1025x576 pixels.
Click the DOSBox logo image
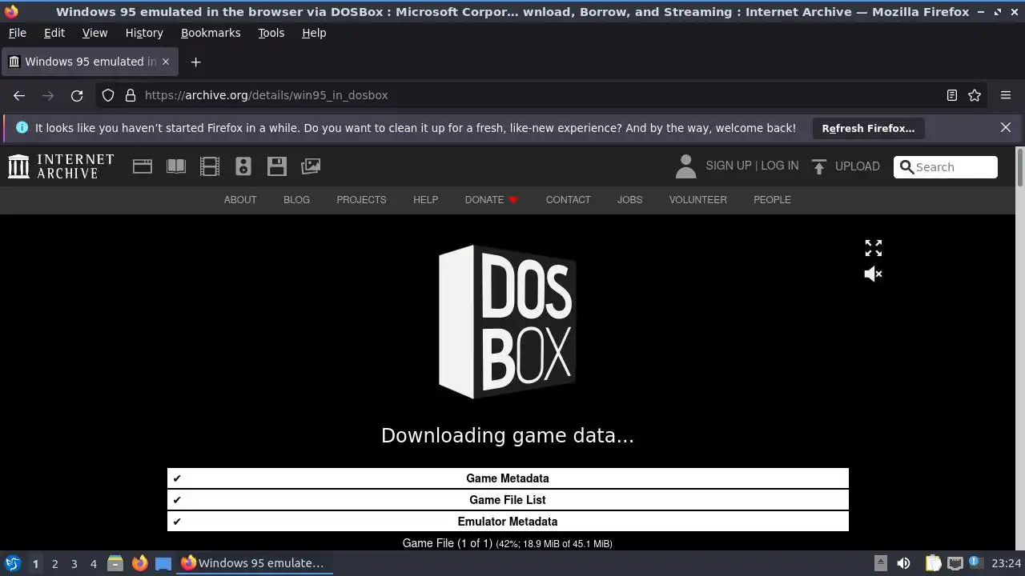coord(507,322)
